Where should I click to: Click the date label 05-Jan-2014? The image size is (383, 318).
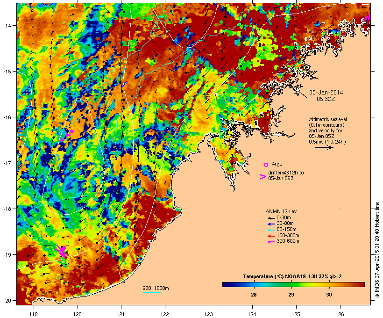pyautogui.click(x=326, y=93)
